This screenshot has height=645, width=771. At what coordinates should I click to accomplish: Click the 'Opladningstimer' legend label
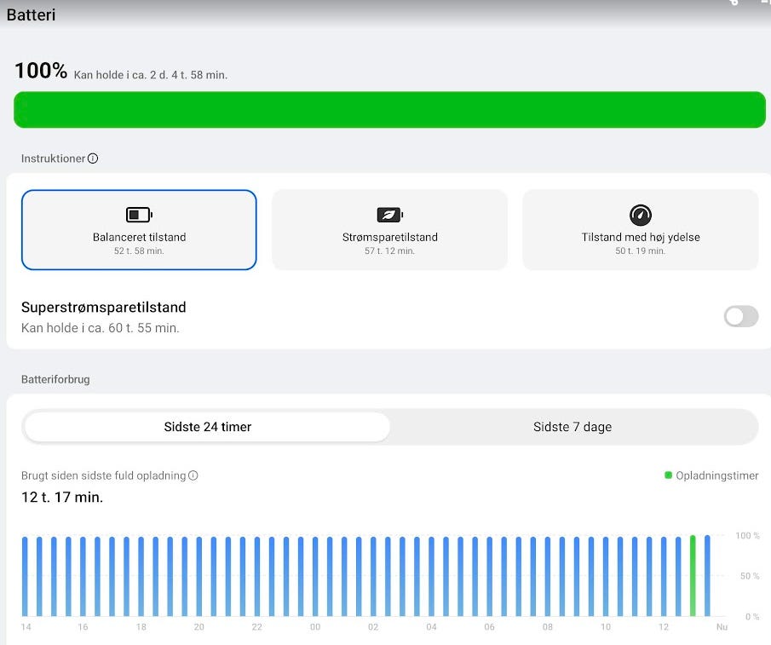click(717, 475)
